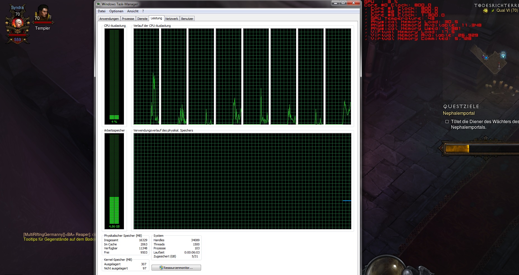Close the Windows Task-Manager window
The image size is (519, 275).
(x=353, y=3)
